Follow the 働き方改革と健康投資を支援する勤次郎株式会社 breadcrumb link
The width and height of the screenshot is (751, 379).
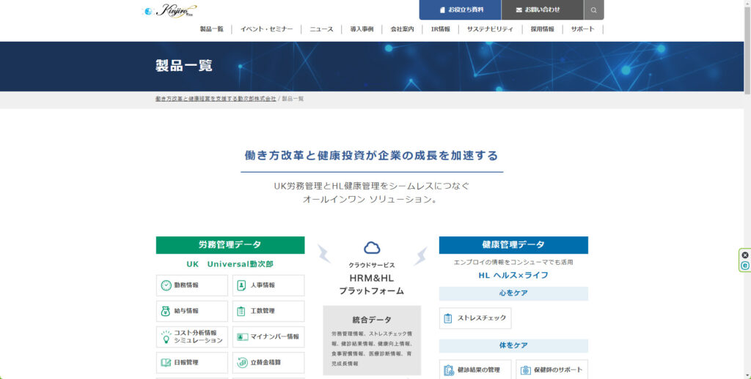click(x=216, y=99)
